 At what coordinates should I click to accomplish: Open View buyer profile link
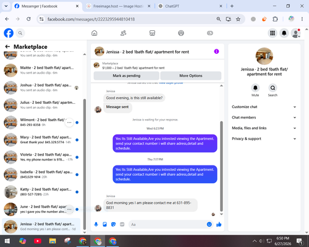click(x=171, y=83)
